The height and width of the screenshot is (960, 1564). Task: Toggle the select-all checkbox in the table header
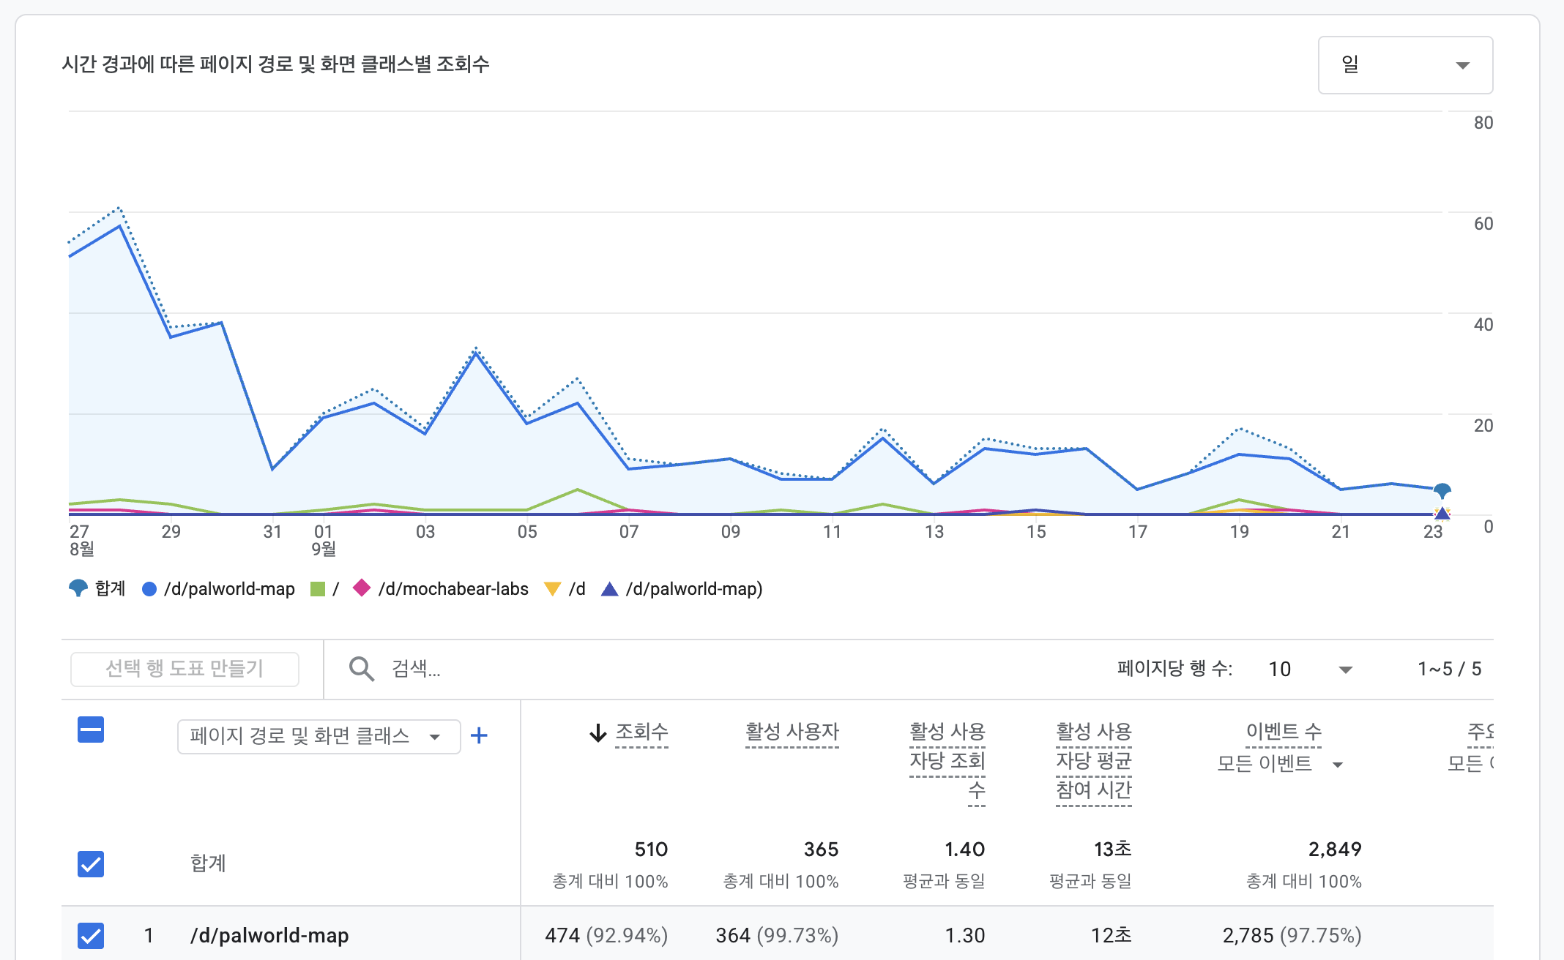[91, 730]
